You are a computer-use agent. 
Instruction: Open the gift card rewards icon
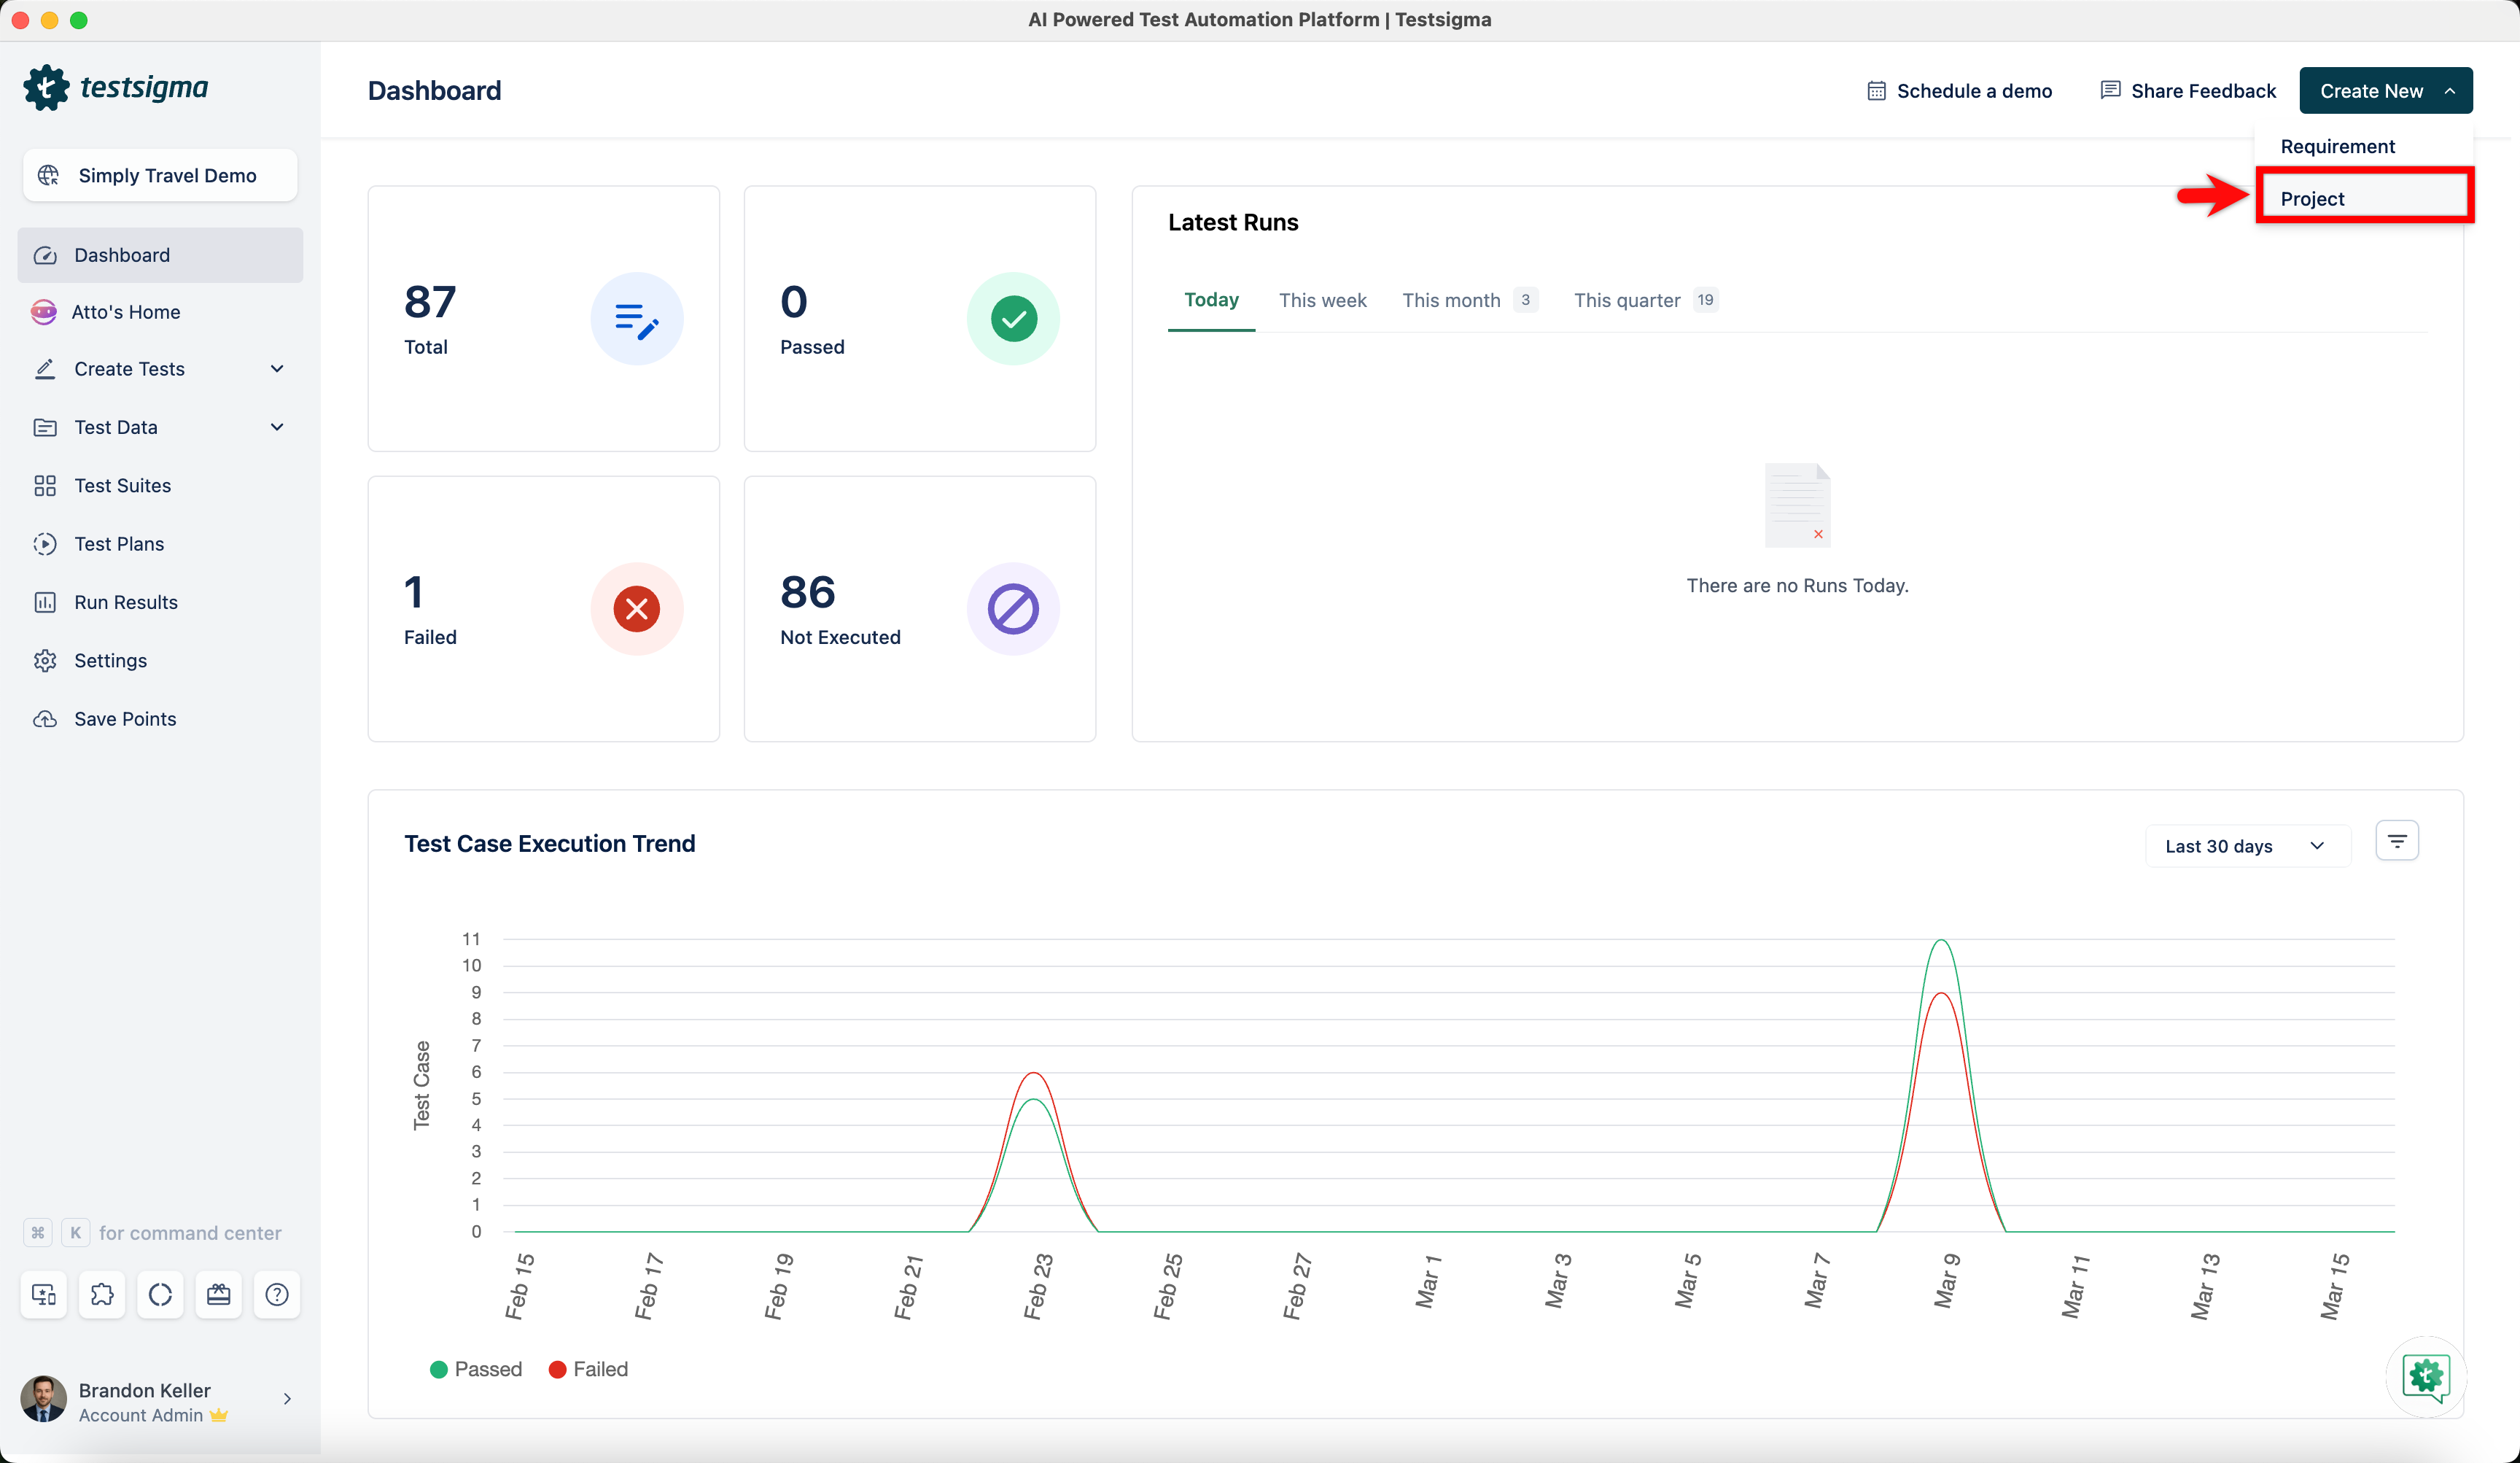pos(218,1294)
